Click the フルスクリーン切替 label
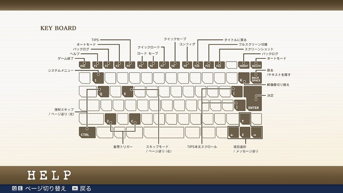This screenshot has width=343, height=193. click(253, 44)
